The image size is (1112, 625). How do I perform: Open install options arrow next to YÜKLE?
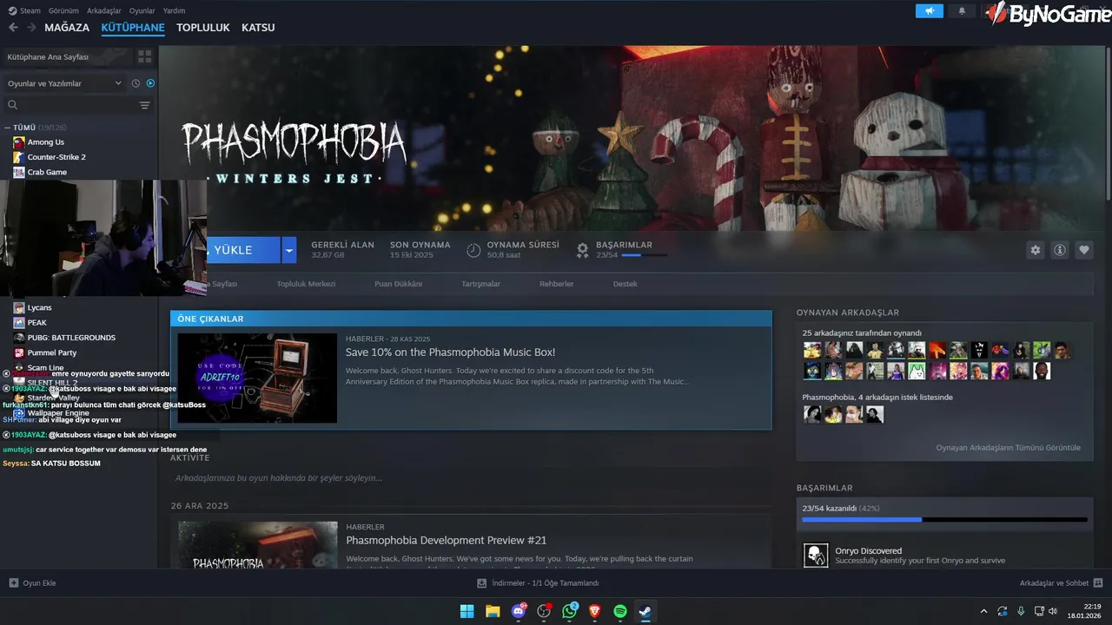tap(289, 250)
